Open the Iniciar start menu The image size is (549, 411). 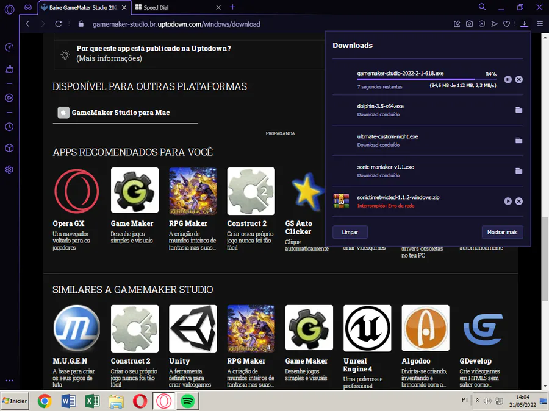[x=15, y=401]
